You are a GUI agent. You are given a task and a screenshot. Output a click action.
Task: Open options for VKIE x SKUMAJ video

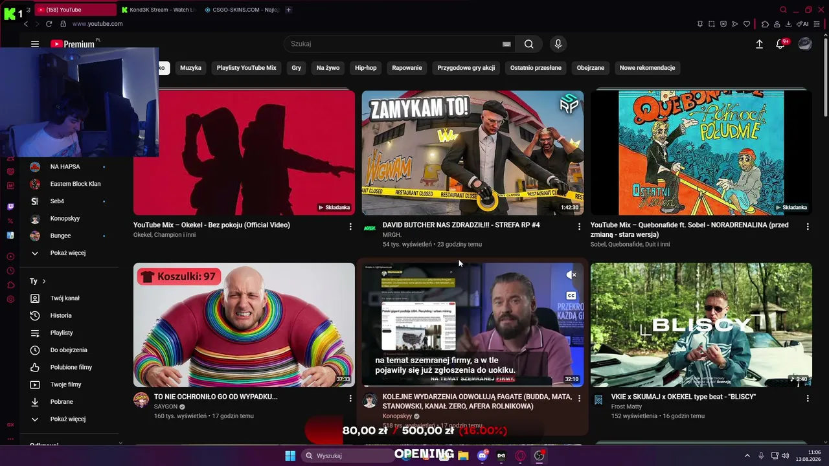point(808,398)
